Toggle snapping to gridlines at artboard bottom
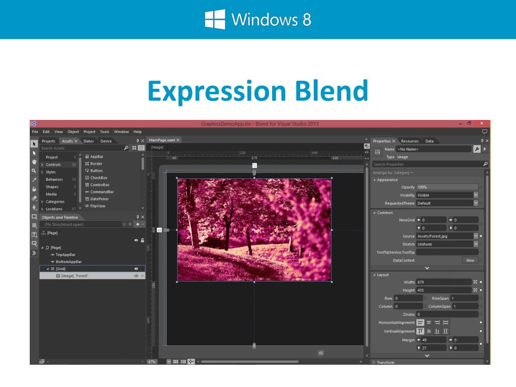516x387 pixels. click(x=183, y=362)
